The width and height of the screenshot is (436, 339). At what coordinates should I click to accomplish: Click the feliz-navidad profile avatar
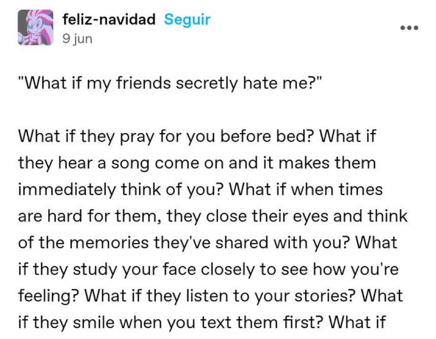35,28
